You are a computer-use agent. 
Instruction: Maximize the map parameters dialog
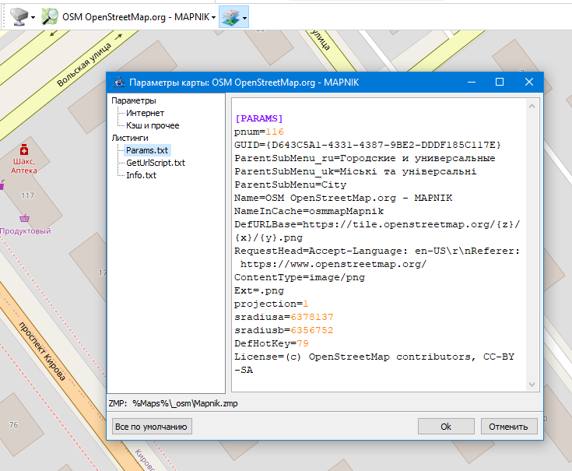[x=500, y=82]
